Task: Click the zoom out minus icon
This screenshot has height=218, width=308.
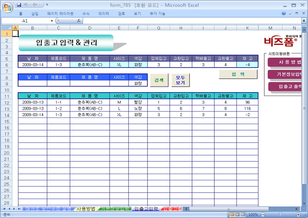Action: point(262,214)
